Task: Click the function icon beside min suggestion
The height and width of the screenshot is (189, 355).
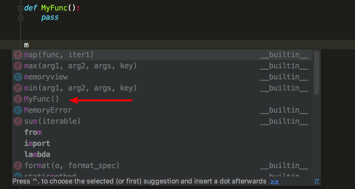Action: [18, 88]
